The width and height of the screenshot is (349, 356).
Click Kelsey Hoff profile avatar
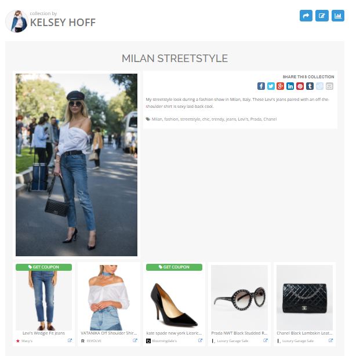(x=16, y=21)
